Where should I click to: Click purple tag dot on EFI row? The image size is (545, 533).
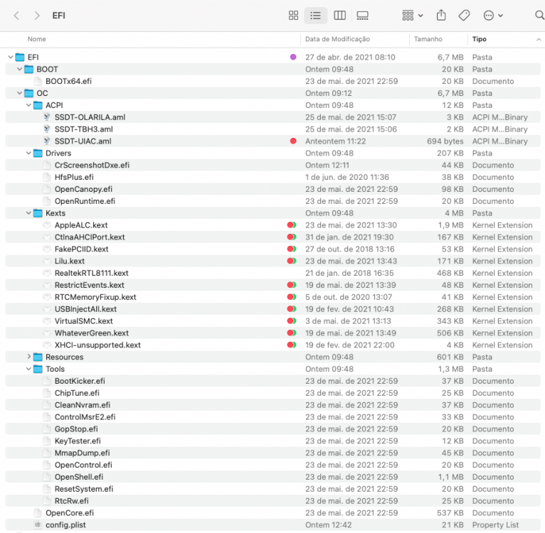point(293,57)
